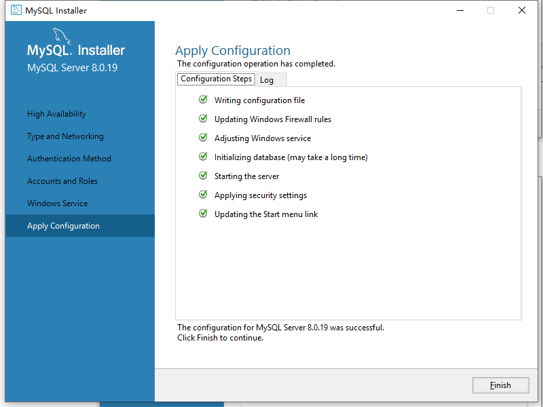
Task: Click 'The configuration operation has completed.' text
Action: [256, 64]
